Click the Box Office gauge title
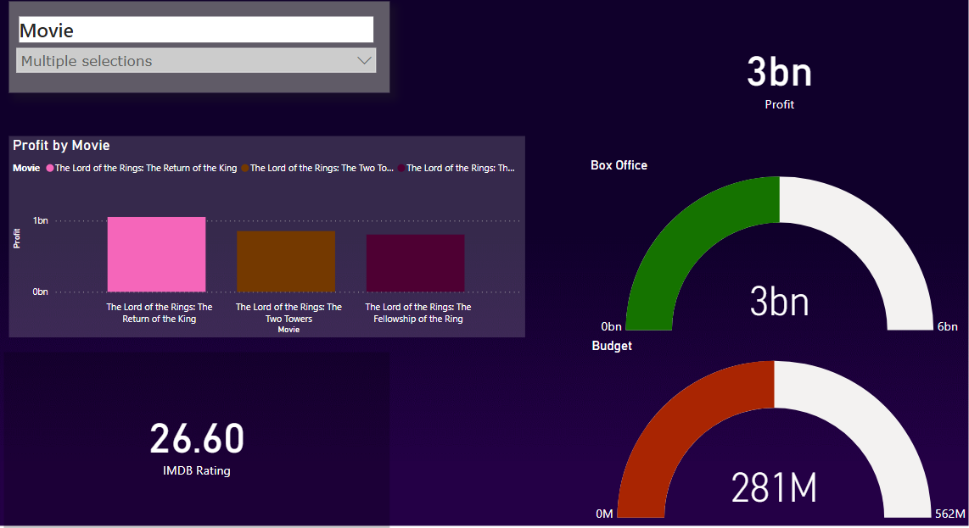The width and height of the screenshot is (969, 528). pos(619,165)
